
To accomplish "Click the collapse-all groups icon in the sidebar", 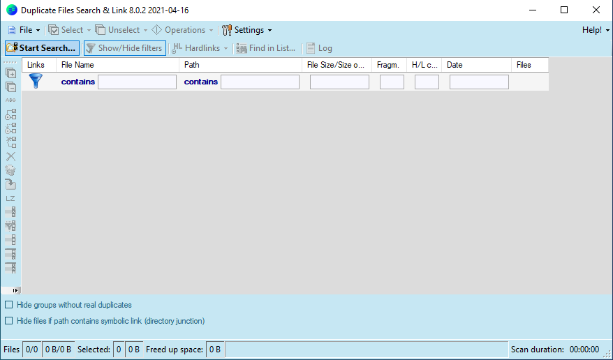I will tap(10, 87).
